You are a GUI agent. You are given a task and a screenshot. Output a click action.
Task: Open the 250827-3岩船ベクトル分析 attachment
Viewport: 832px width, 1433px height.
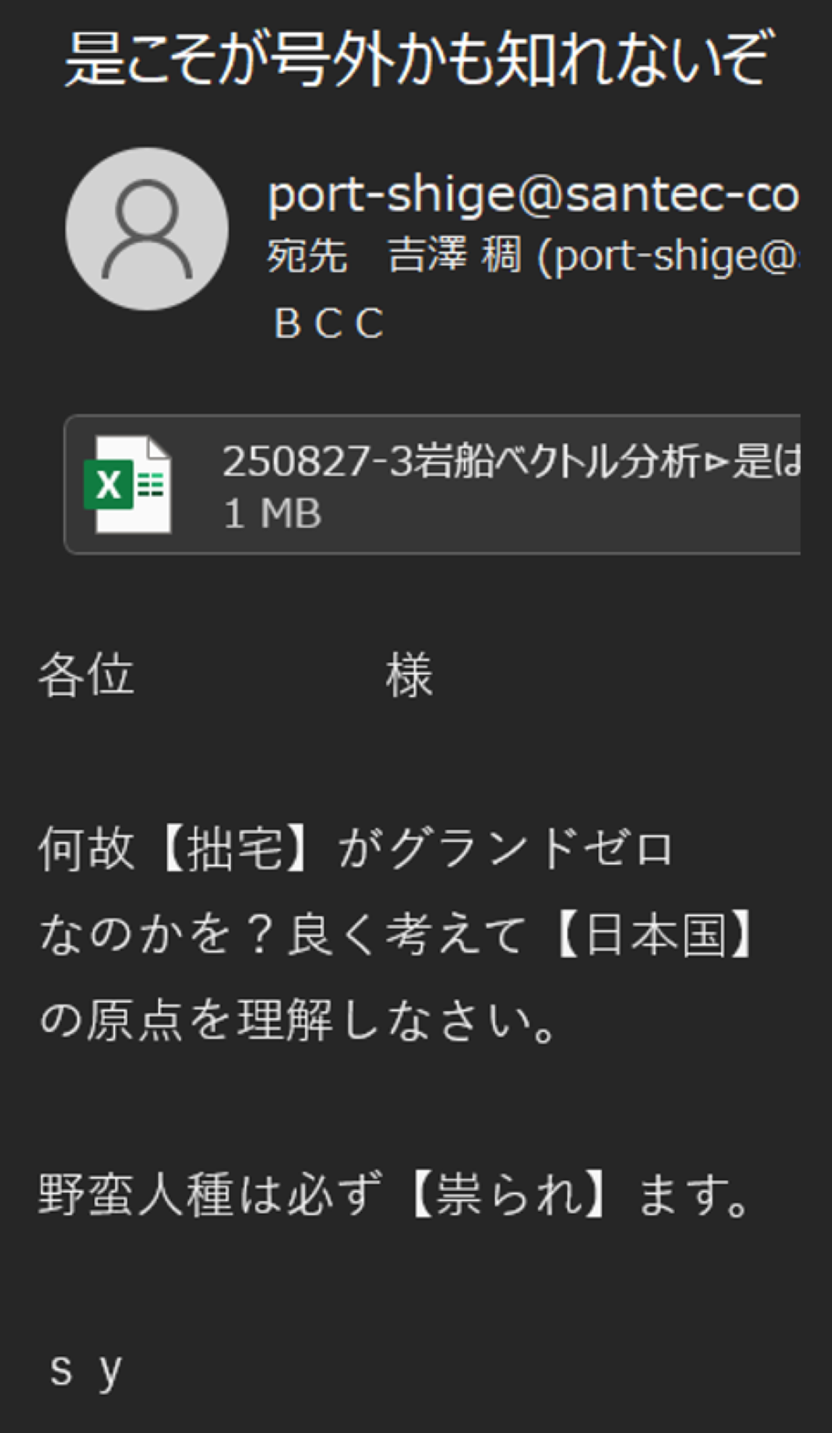(433, 484)
